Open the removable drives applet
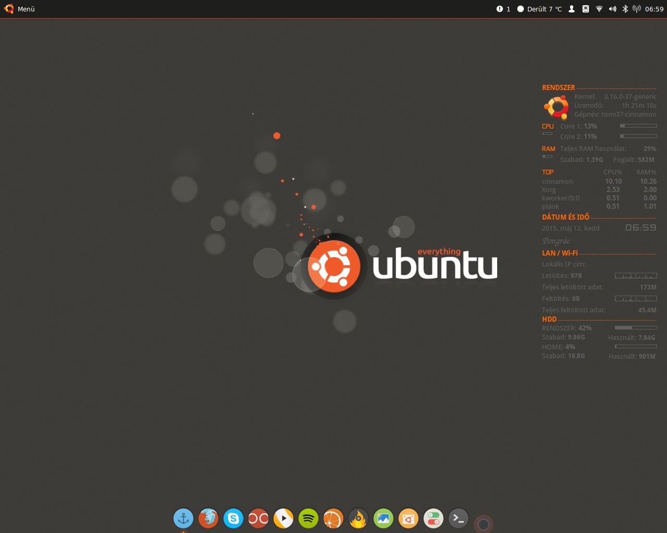Screen dimensions: 667x533 tap(586, 9)
